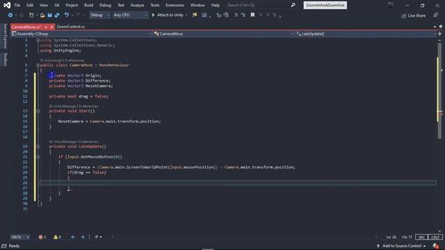The height and width of the screenshot is (250, 445).
Task: Open the Git menu
Action: 57,5
